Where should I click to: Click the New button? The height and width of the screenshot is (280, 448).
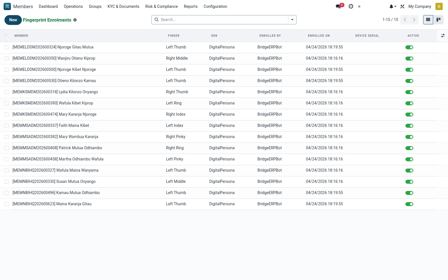pos(13,20)
